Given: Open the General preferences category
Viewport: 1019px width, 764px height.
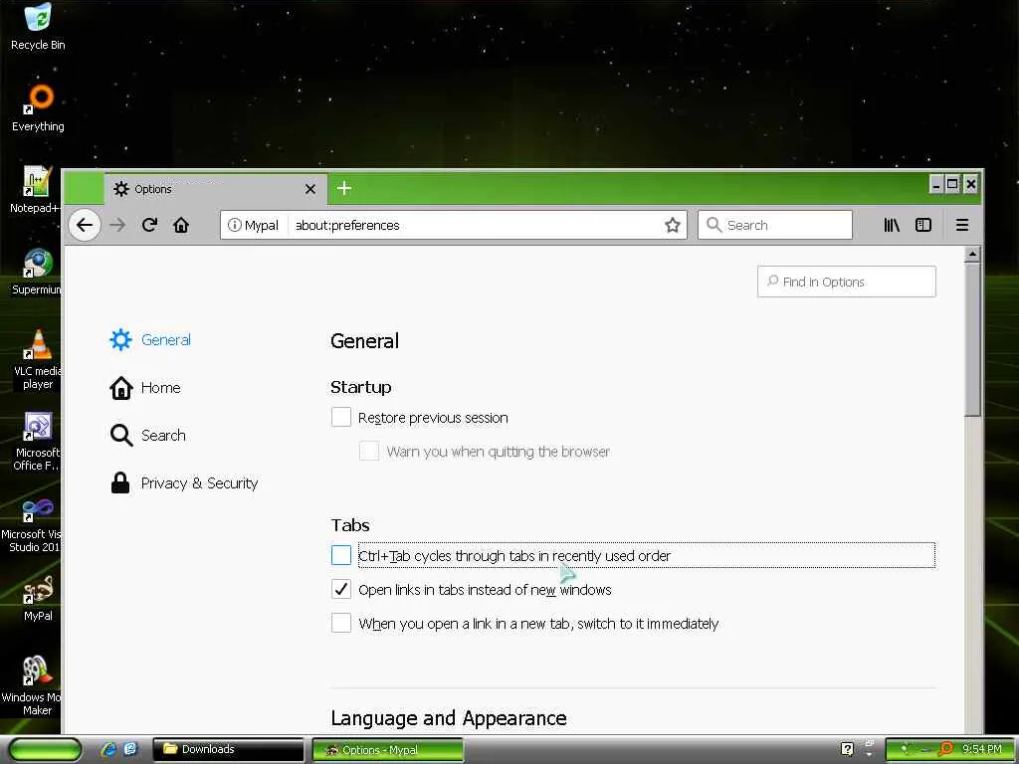Looking at the screenshot, I should click(x=151, y=340).
